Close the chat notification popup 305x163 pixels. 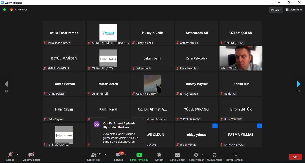(144, 120)
